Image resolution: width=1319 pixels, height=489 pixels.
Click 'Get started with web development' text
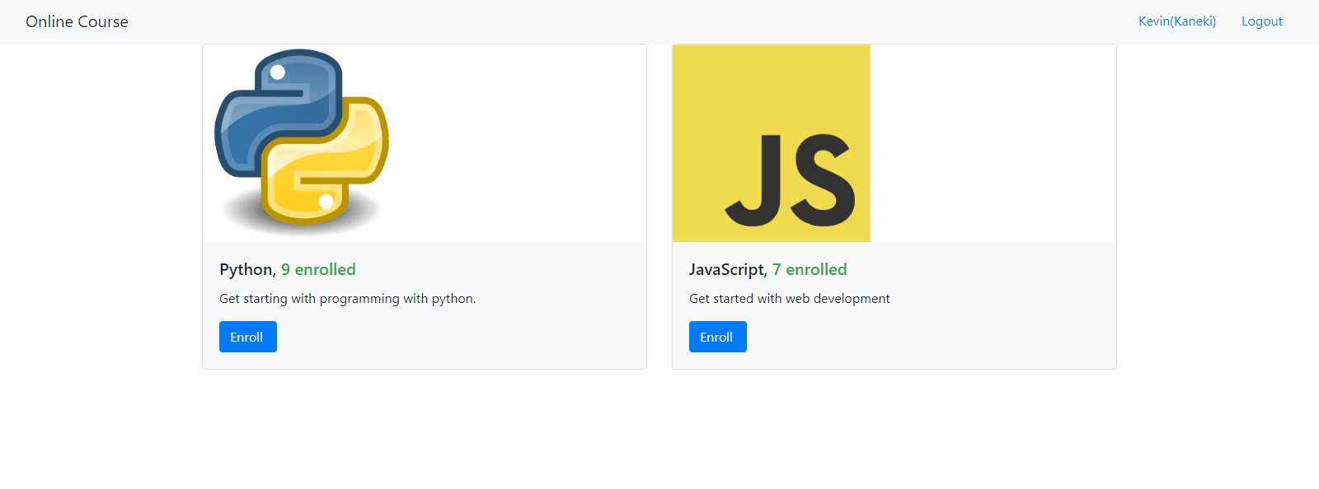[790, 299]
